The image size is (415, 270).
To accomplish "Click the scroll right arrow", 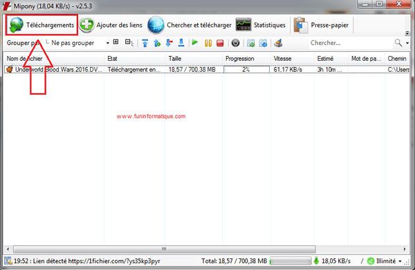I will [405, 249].
